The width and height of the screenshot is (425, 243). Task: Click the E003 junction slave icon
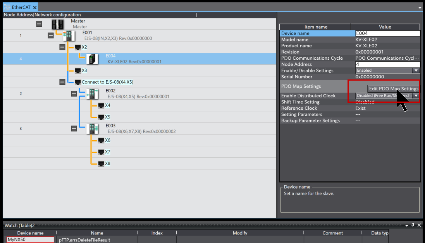(92, 129)
